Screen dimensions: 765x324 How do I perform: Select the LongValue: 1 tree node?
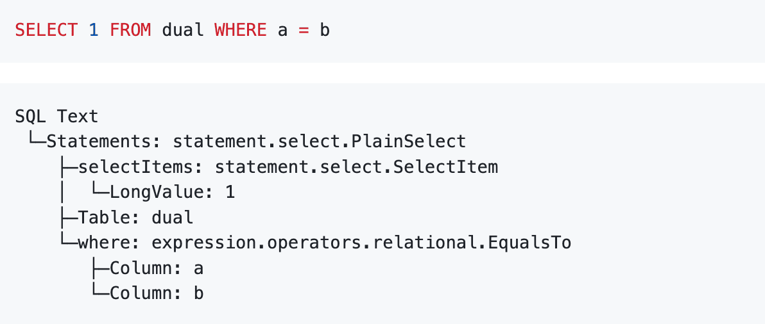pos(172,192)
